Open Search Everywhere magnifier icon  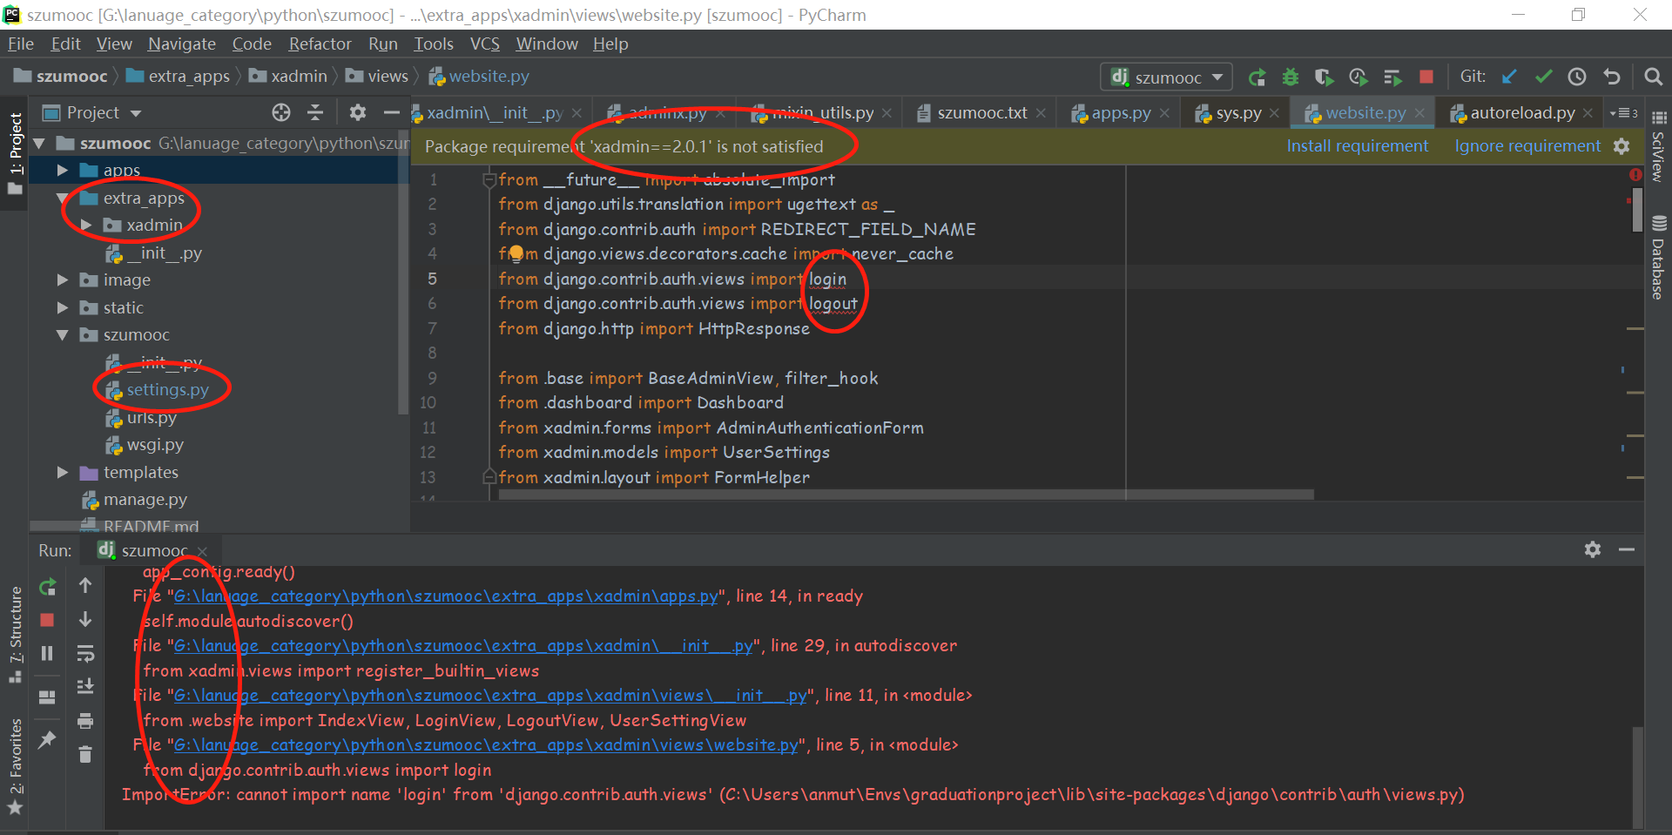click(1653, 77)
